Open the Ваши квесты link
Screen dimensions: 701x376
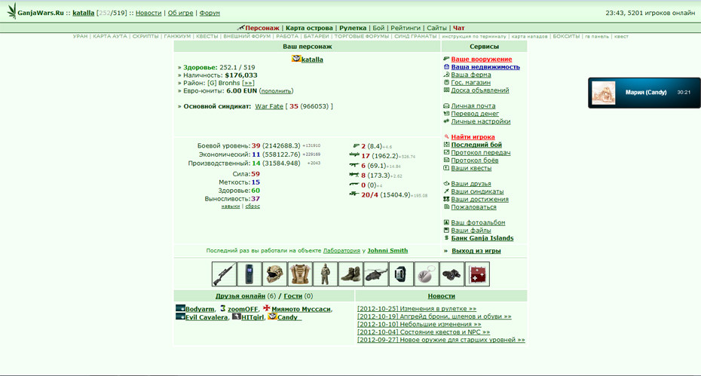coord(471,168)
